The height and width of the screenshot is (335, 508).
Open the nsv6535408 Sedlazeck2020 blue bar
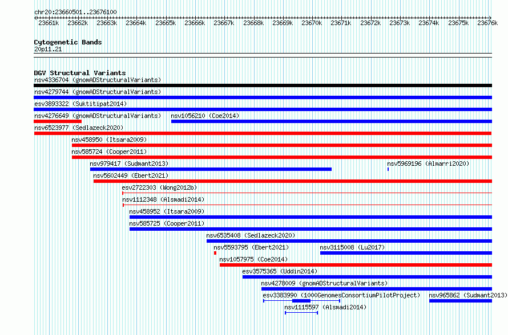[349, 241]
